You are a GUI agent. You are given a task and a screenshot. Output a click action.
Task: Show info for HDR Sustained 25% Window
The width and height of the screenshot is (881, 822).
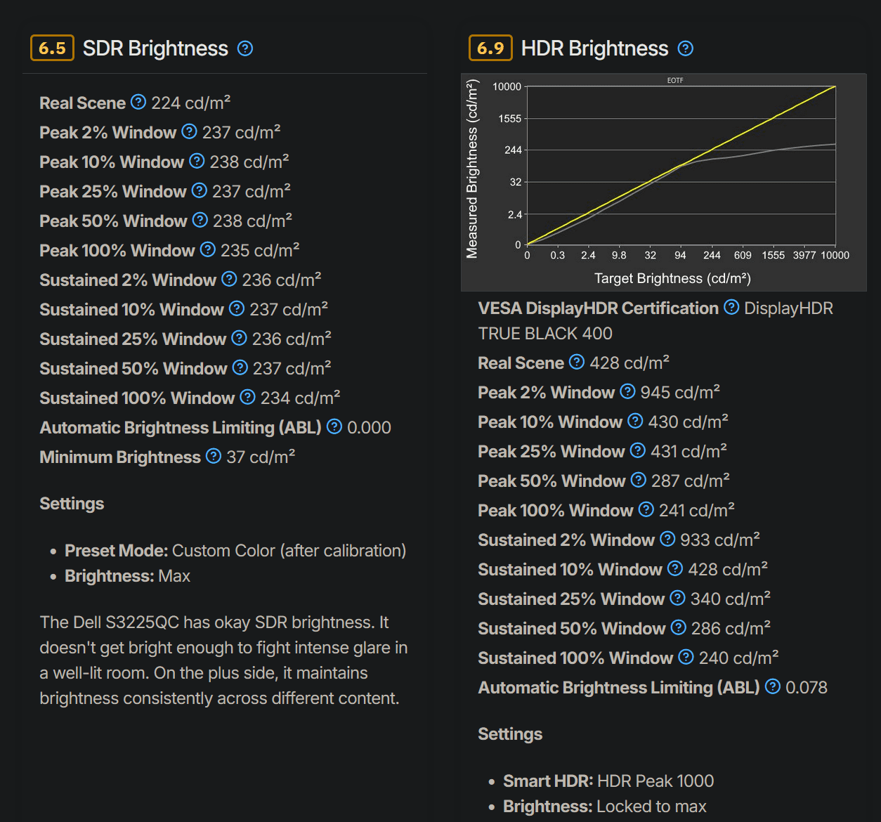pyautogui.click(x=677, y=599)
